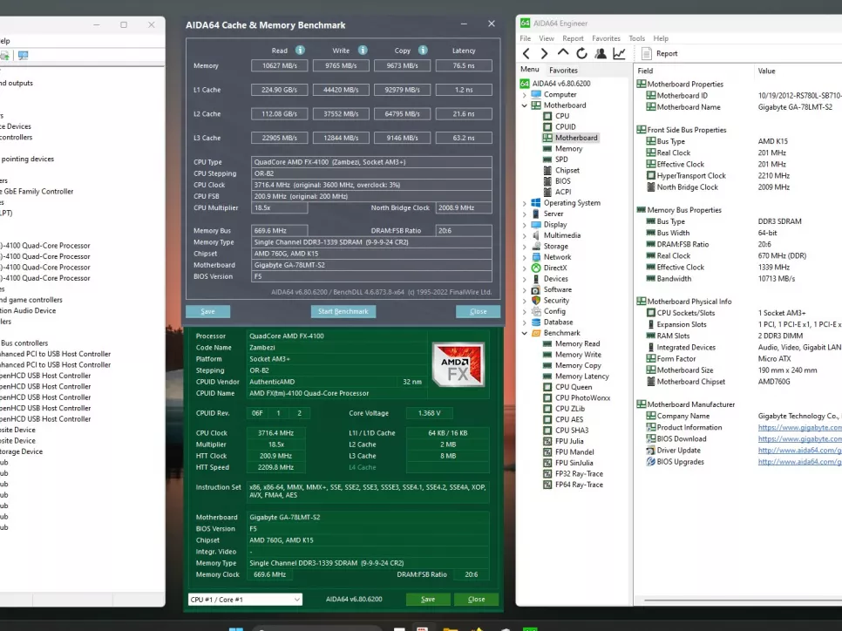Collapse the Benchmark tree node
The image size is (842, 631).
tap(525, 333)
